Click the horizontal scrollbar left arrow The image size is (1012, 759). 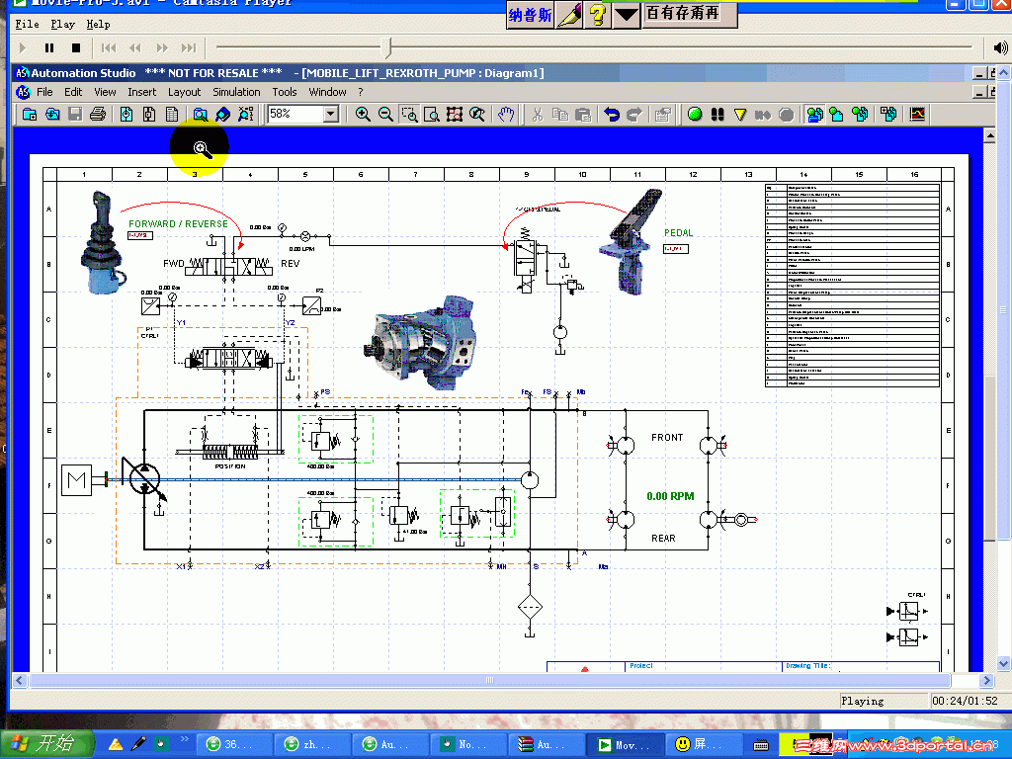point(20,680)
